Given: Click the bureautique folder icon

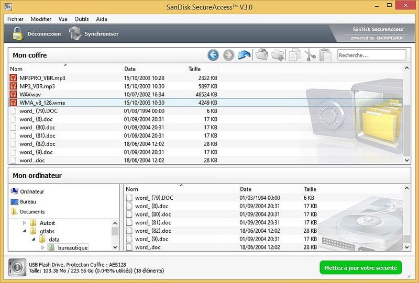Looking at the screenshot, I should 51,247.
